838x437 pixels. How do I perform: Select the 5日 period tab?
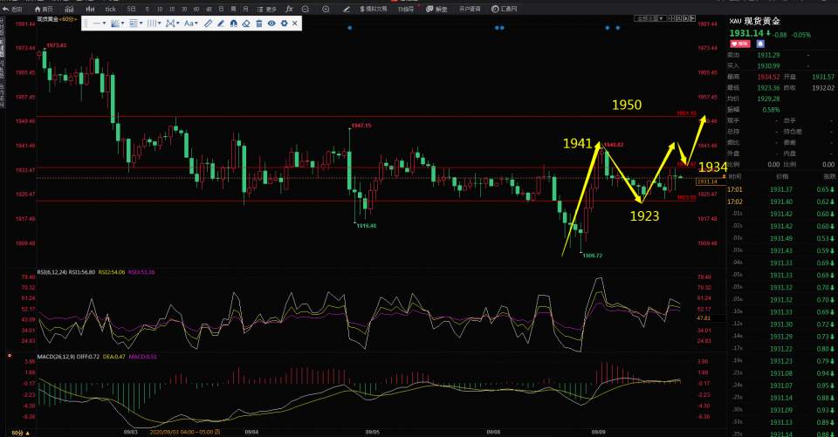pyautogui.click(x=132, y=9)
